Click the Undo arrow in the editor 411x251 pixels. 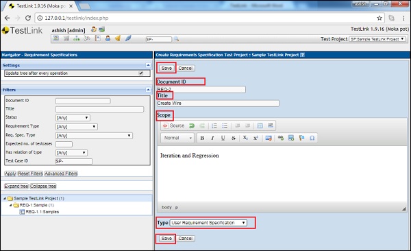[192, 125]
